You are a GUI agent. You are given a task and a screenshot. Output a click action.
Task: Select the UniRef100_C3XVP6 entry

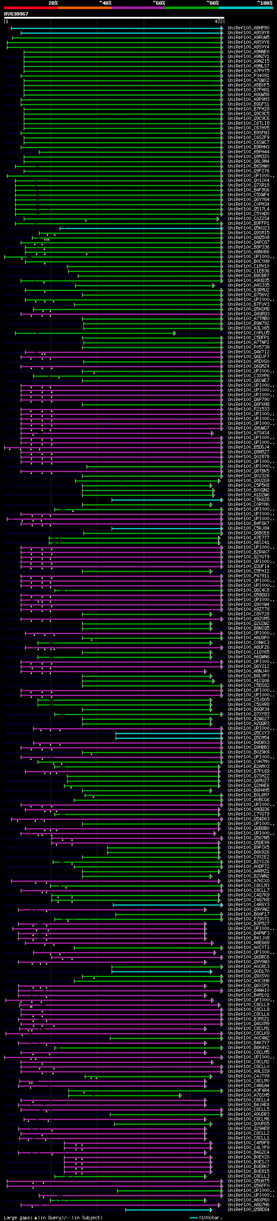coord(248,376)
